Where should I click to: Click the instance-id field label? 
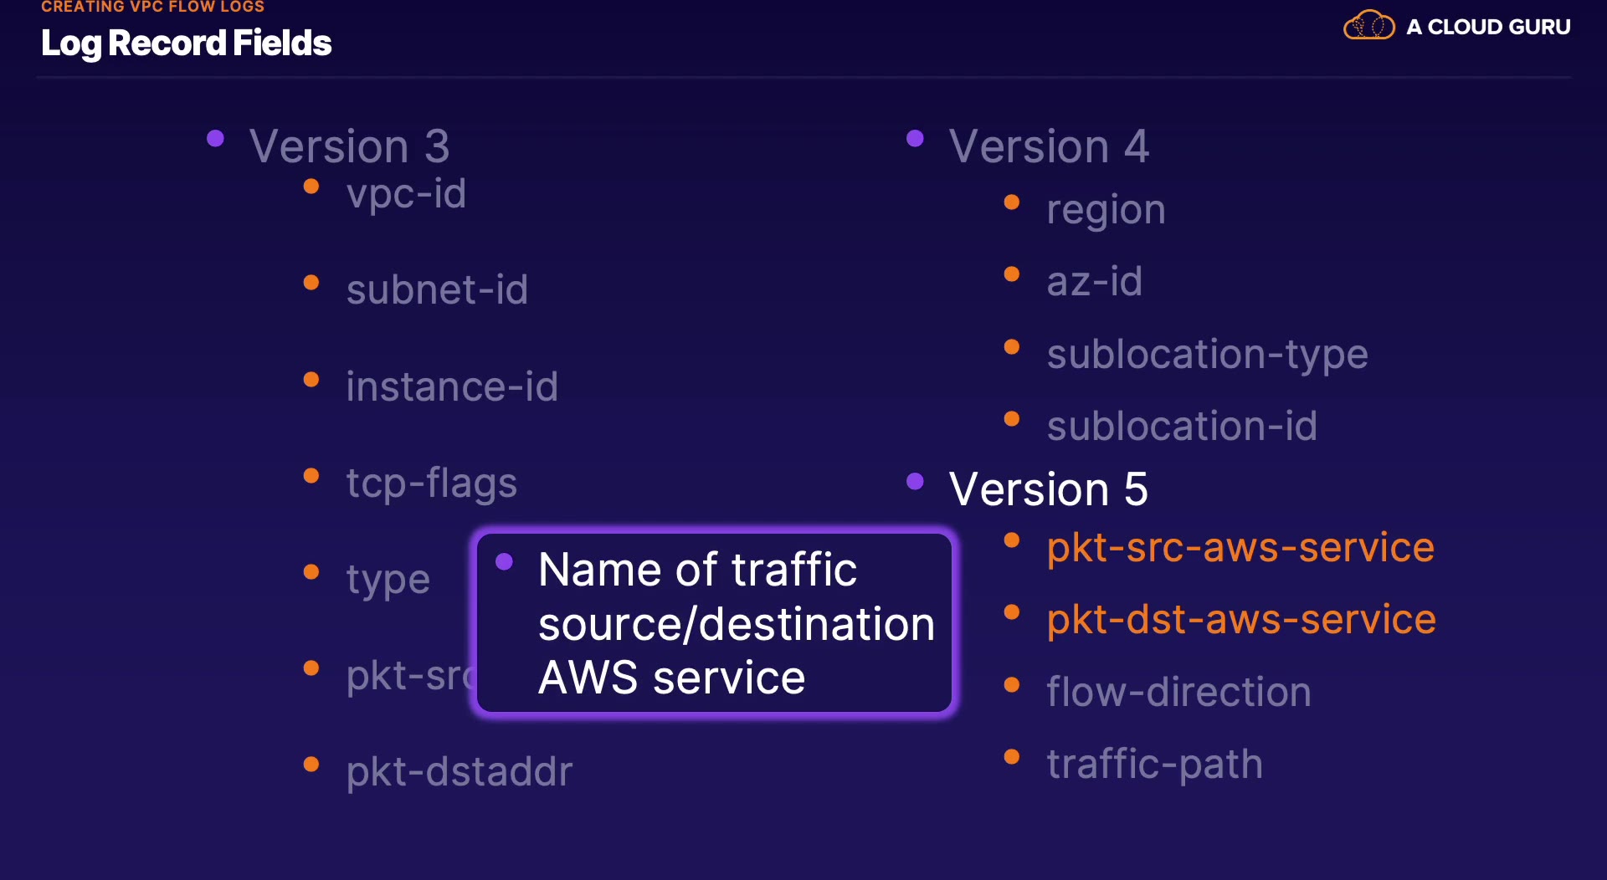coord(452,386)
